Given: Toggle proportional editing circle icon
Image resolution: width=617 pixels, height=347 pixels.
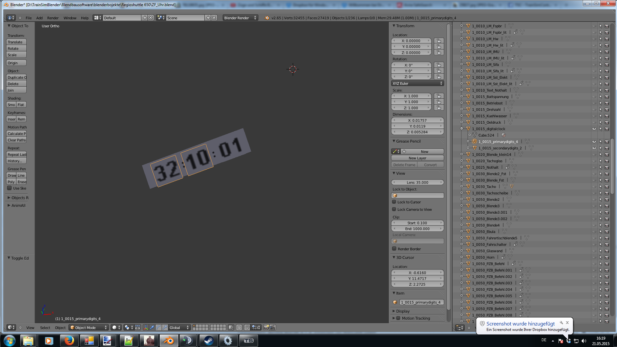Looking at the screenshot, I should coord(239,327).
